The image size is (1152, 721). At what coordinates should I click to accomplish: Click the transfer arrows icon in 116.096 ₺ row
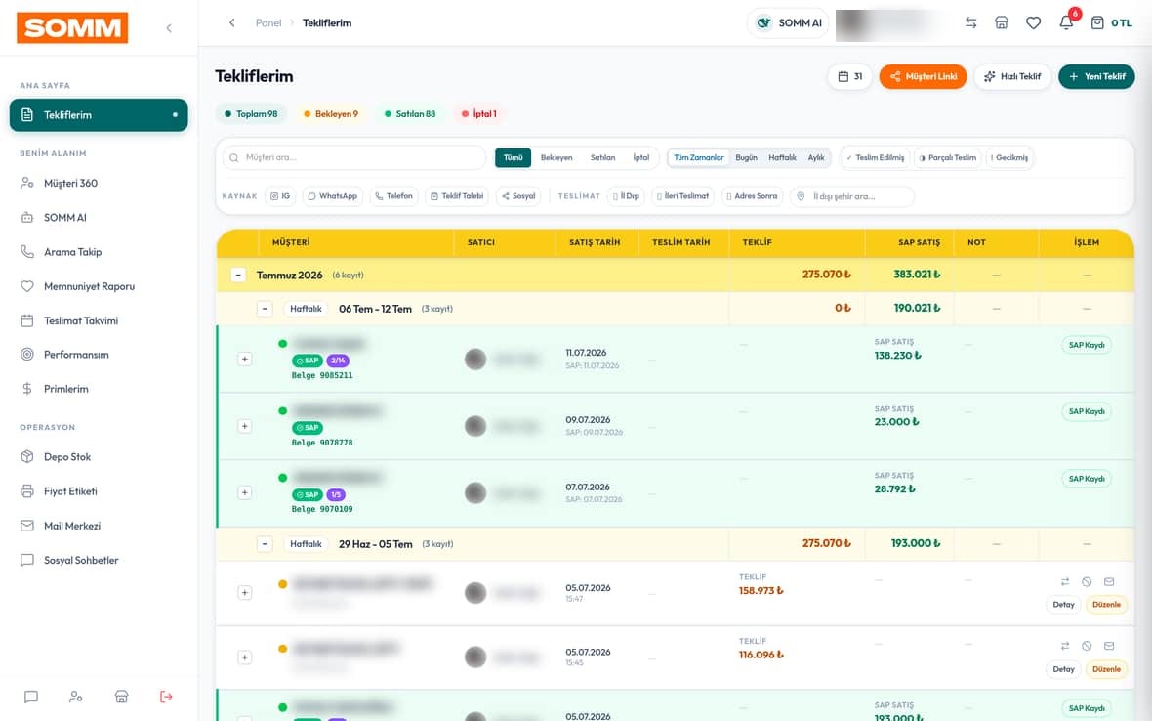[1064, 646]
